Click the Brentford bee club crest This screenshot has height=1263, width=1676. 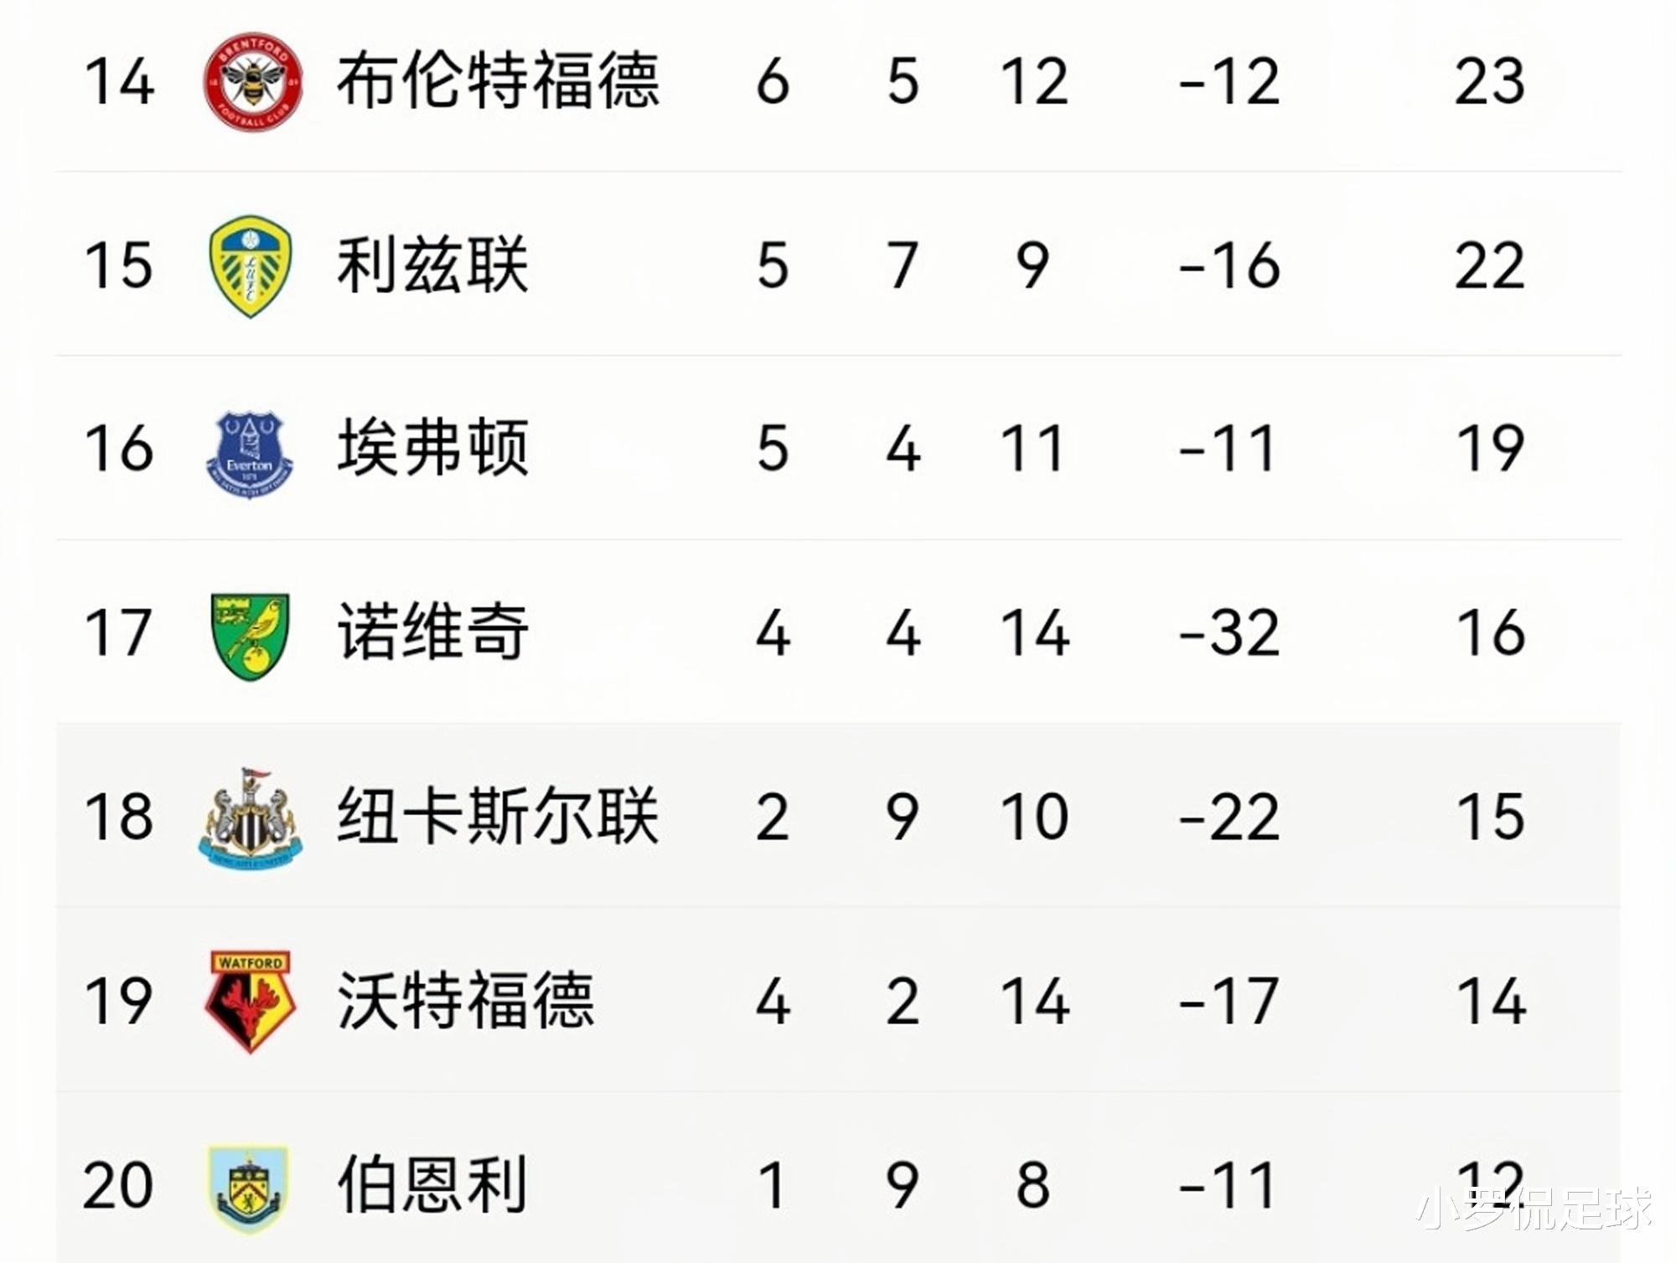(253, 82)
